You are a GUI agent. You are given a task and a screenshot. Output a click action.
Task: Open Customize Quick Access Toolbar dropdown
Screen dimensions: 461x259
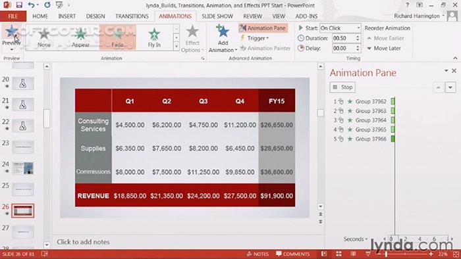(x=68, y=5)
